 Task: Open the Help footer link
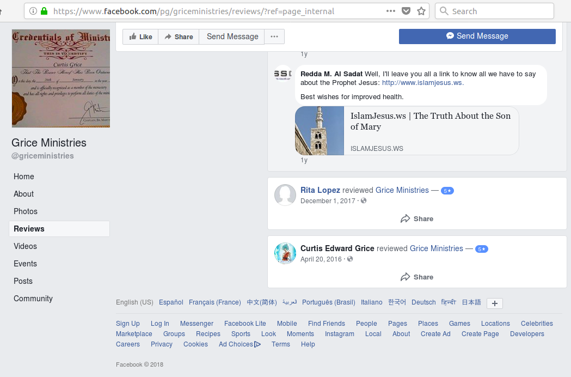pyautogui.click(x=308, y=344)
